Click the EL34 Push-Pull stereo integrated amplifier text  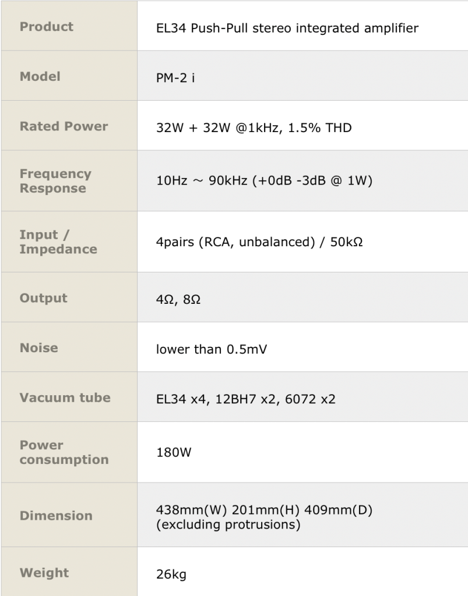click(287, 28)
